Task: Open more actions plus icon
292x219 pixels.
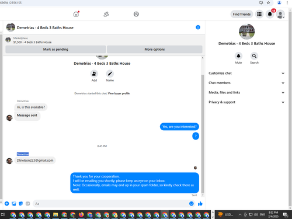Action: (x=7, y=204)
